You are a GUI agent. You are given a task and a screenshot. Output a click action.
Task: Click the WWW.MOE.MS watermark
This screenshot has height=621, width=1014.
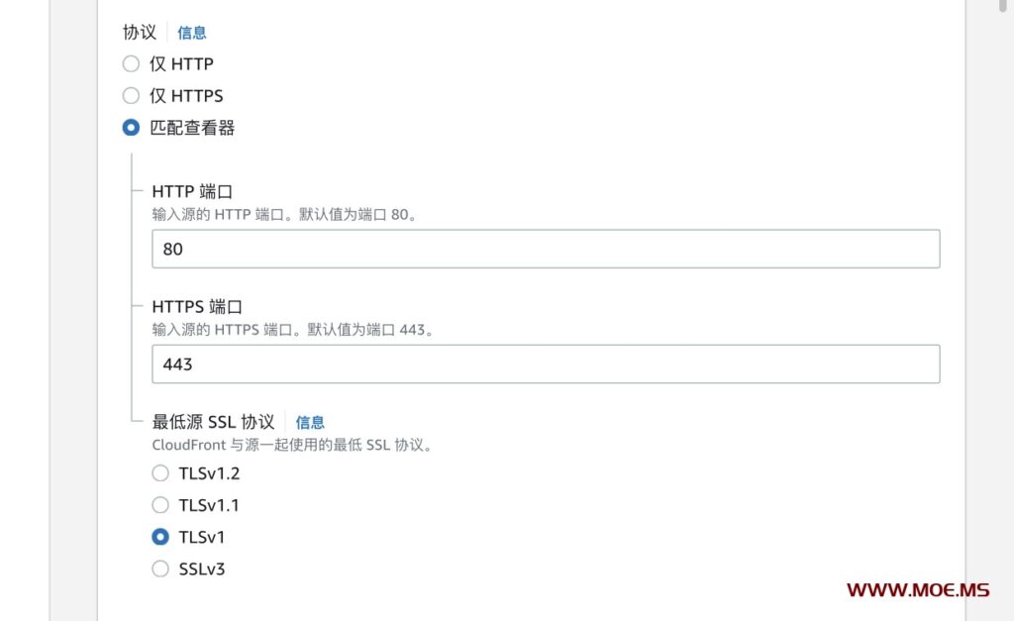coord(917,590)
